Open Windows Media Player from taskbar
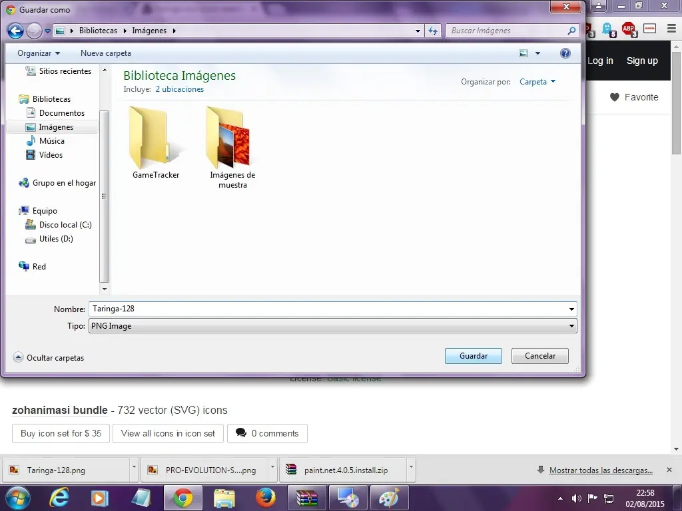This screenshot has width=682, height=511. pyautogui.click(x=99, y=498)
